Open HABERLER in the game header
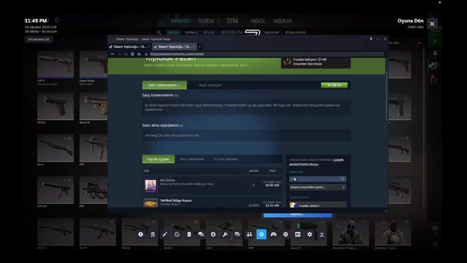The width and height of the screenshot is (467, 263). coord(282,21)
